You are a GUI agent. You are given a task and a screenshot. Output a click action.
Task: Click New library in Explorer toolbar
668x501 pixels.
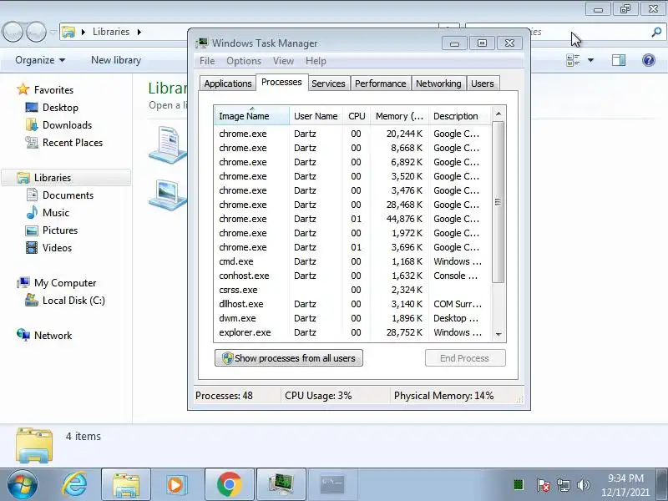point(116,60)
